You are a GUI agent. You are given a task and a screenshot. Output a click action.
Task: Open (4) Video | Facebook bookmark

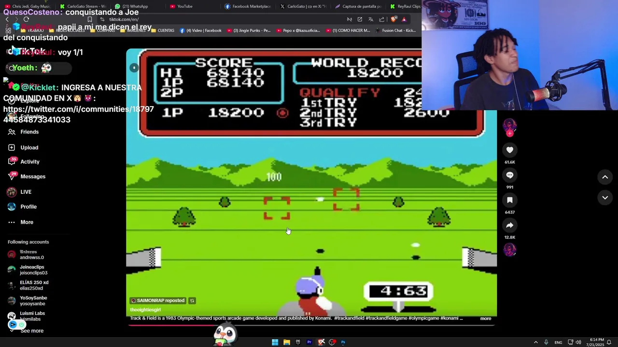coord(200,30)
